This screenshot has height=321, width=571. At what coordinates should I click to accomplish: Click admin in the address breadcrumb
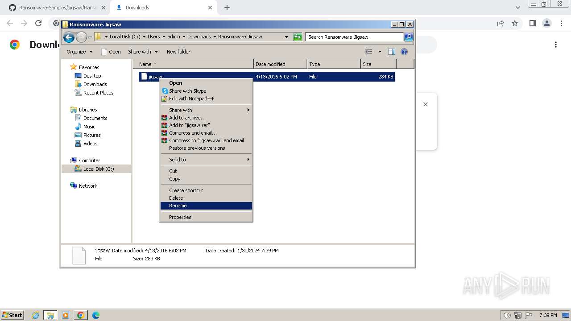[174, 37]
